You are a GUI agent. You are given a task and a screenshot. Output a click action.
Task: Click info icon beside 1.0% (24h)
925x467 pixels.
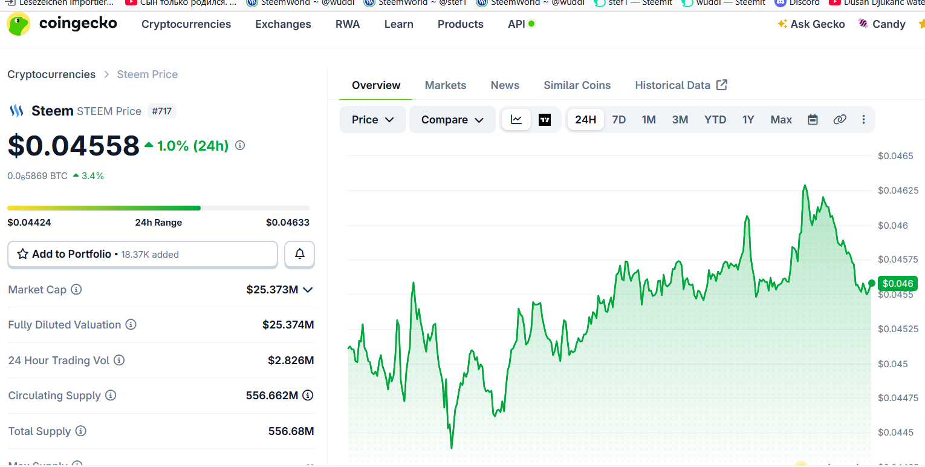pyautogui.click(x=240, y=145)
